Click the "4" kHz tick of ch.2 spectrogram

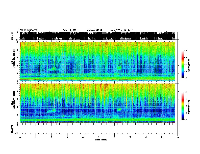(x=17, y=107)
